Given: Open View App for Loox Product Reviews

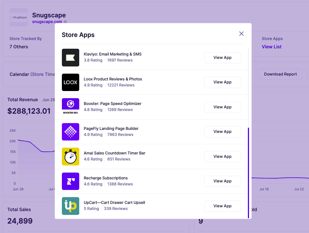Looking at the screenshot, I should tap(222, 82).
